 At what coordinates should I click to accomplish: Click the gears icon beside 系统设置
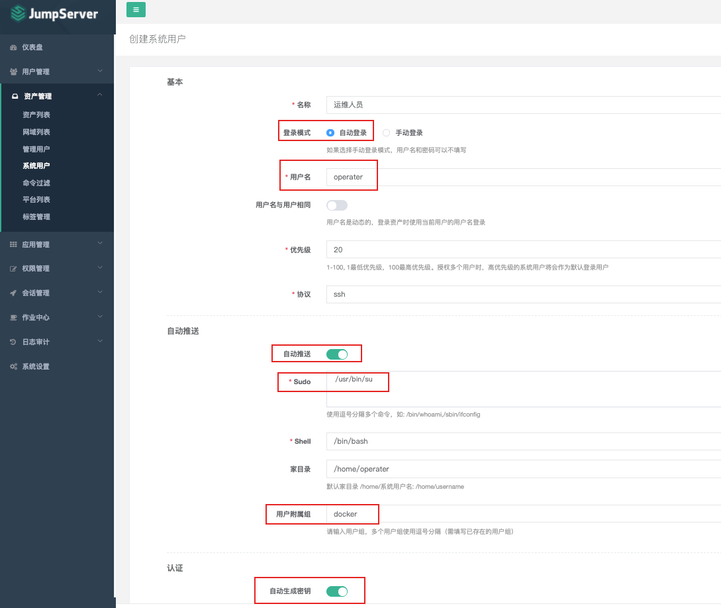coord(13,366)
